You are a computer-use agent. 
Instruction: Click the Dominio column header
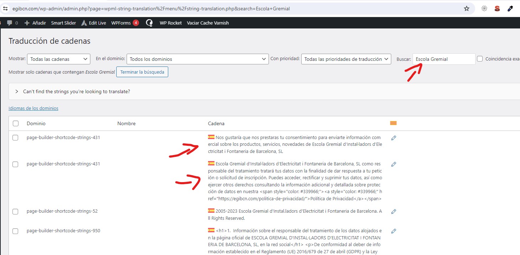tap(36, 123)
